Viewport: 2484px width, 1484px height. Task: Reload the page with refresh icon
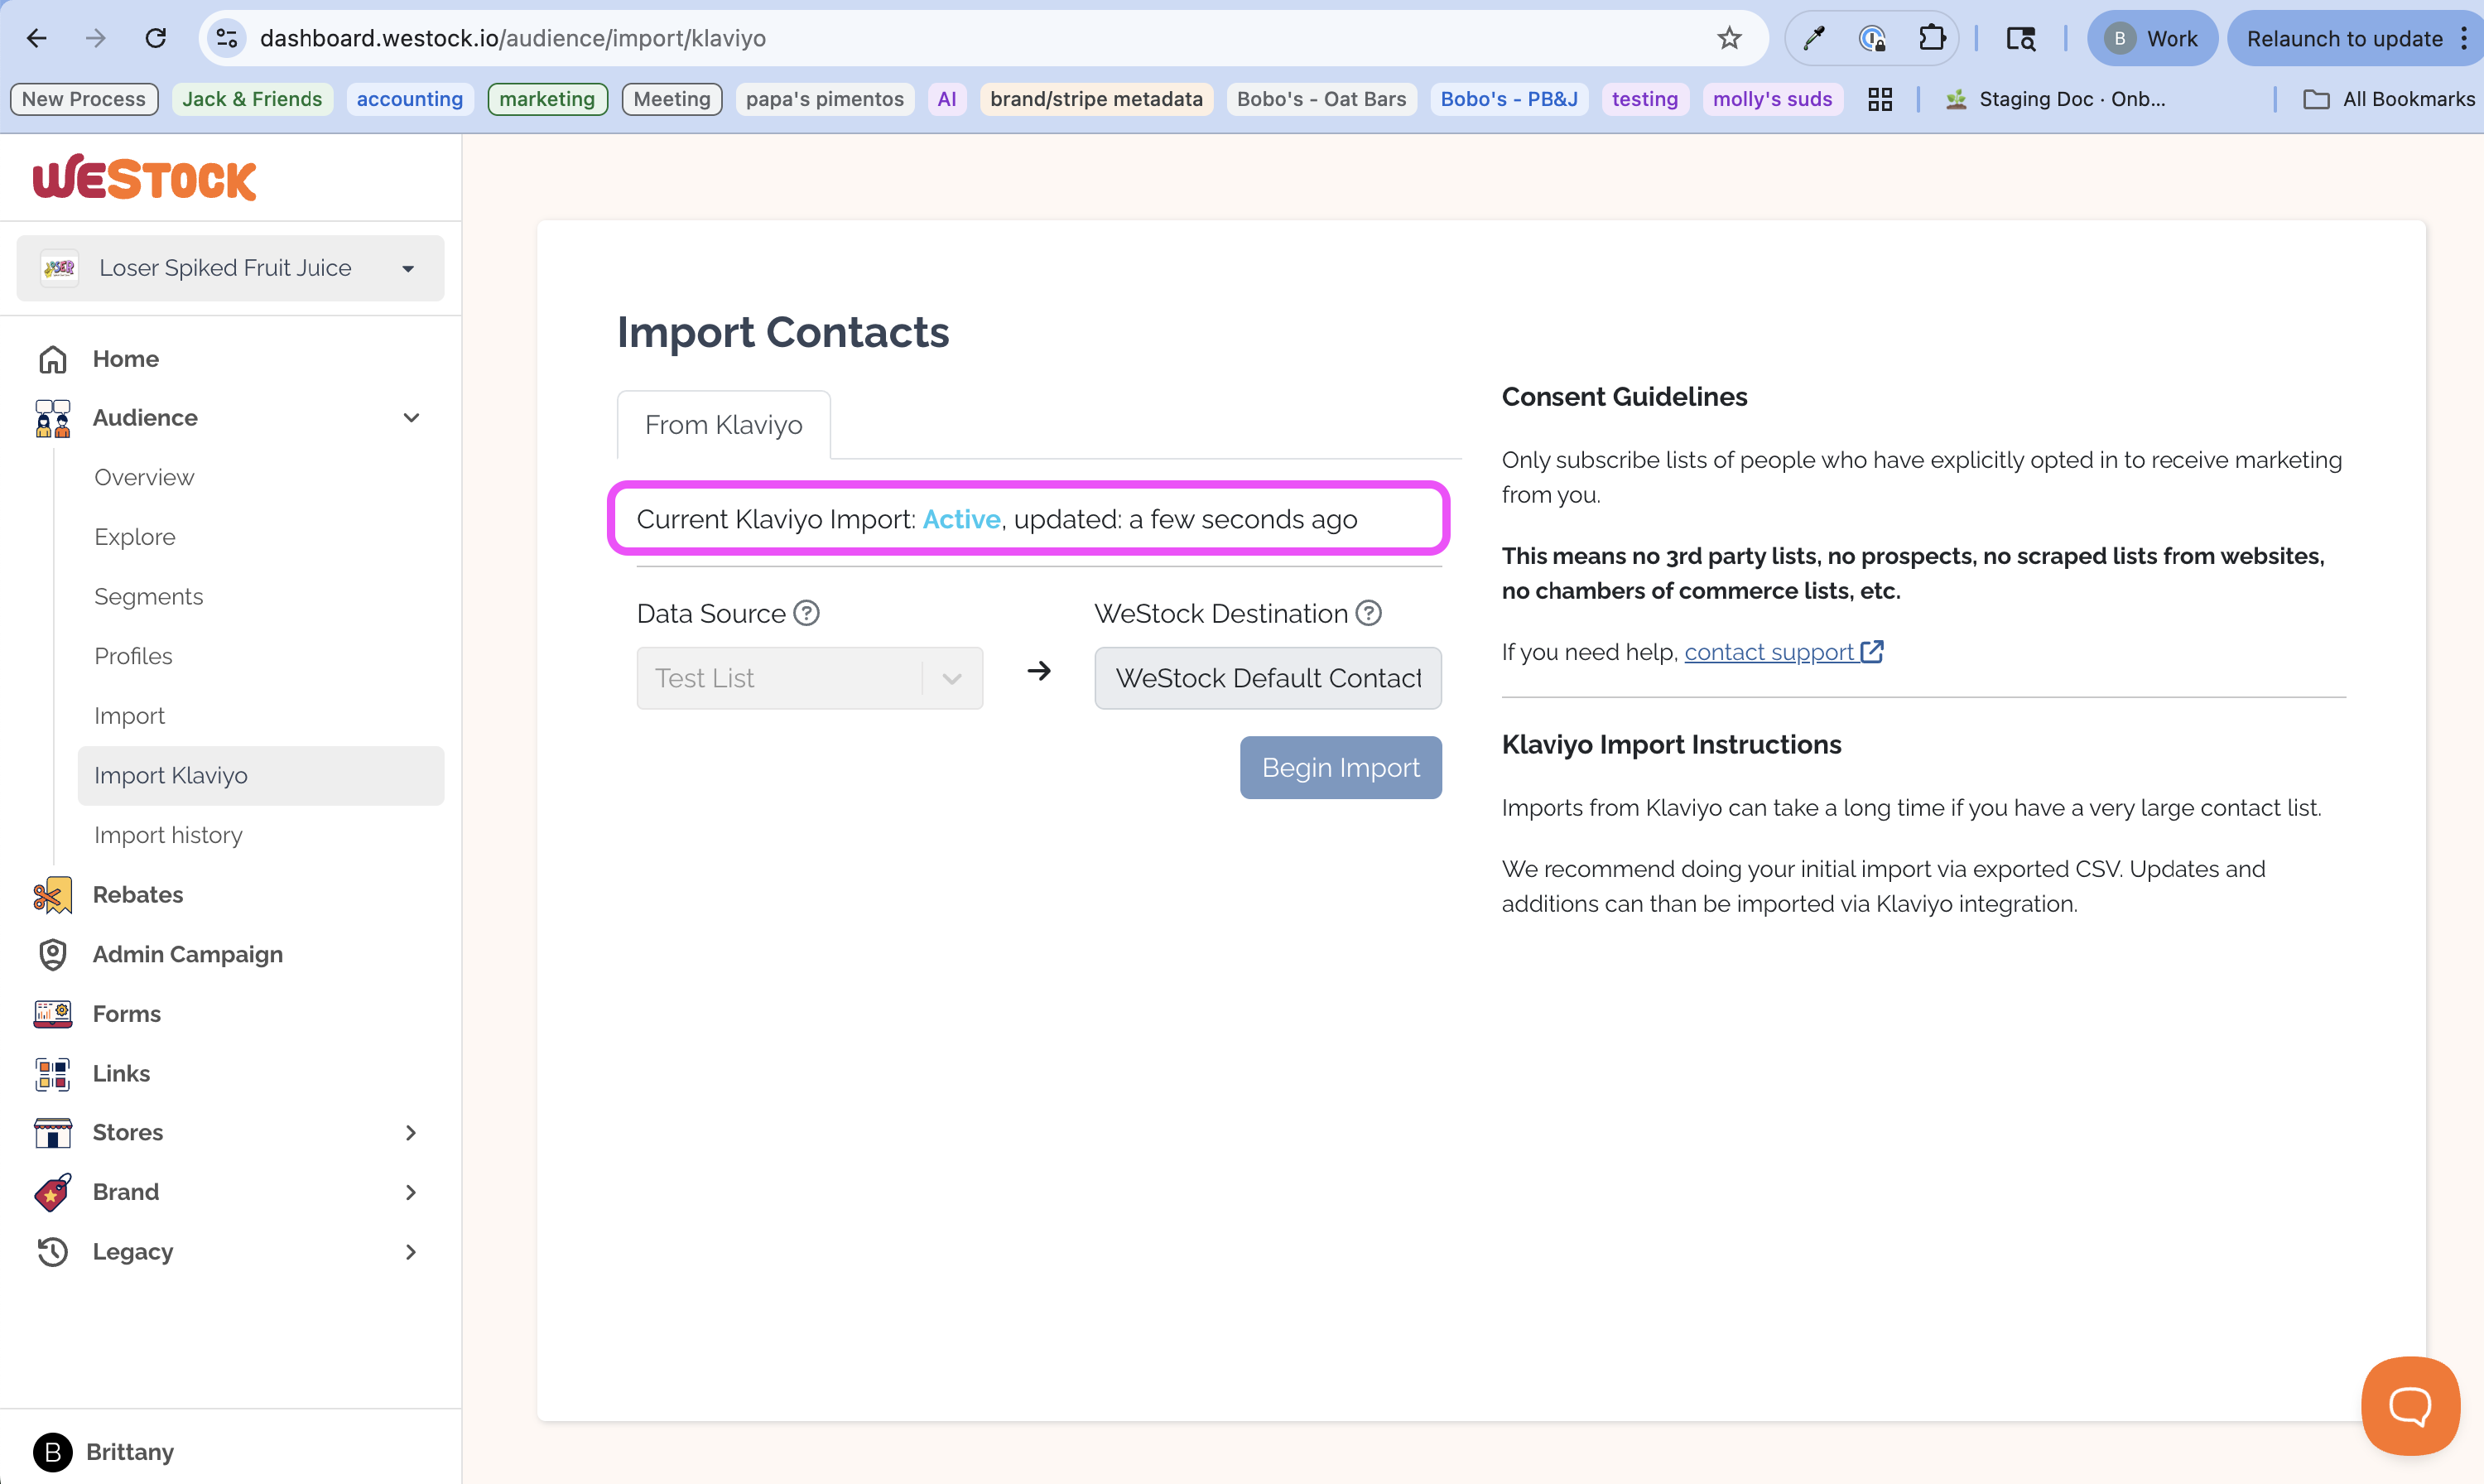(x=156, y=38)
